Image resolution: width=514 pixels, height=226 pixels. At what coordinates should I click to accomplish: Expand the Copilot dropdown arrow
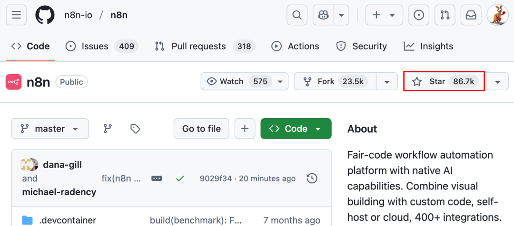tap(341, 15)
